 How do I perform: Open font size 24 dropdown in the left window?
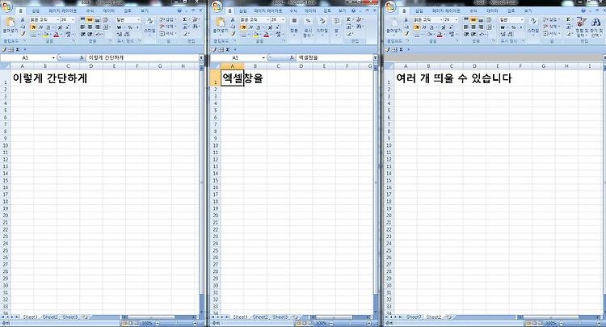[x=73, y=19]
